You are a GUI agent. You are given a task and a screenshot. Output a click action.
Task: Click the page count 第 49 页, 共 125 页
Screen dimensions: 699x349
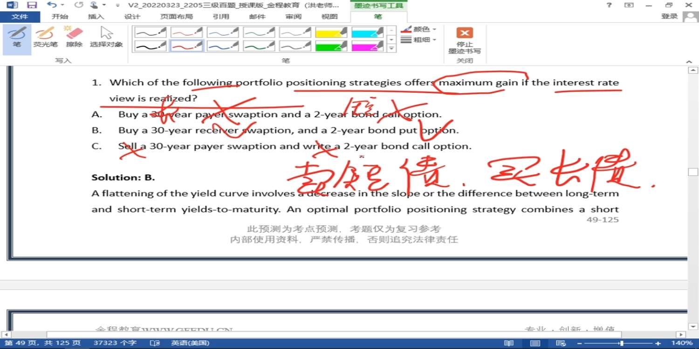tap(42, 343)
